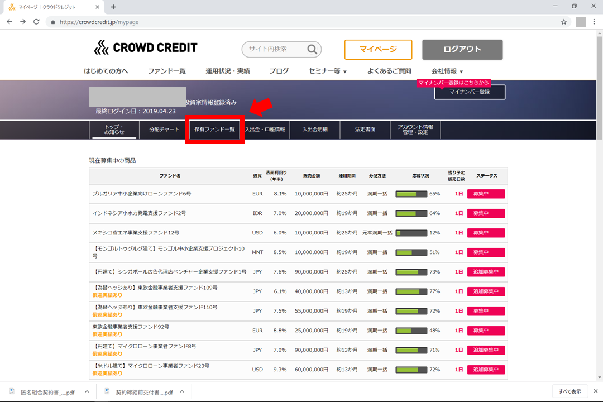Click the Crowd Credit logo
The height and width of the screenshot is (402, 603).
coord(145,47)
